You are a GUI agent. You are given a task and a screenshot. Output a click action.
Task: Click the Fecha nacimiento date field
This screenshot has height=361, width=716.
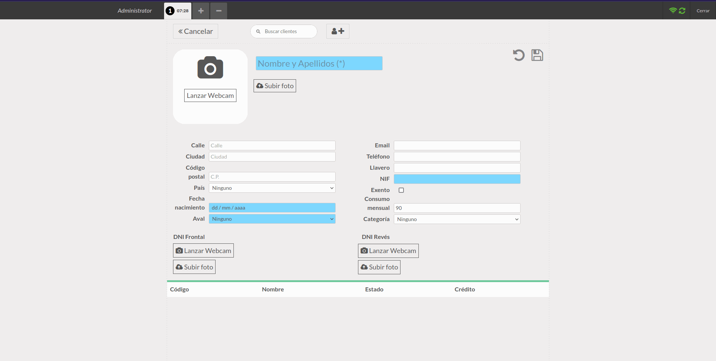[x=272, y=208]
